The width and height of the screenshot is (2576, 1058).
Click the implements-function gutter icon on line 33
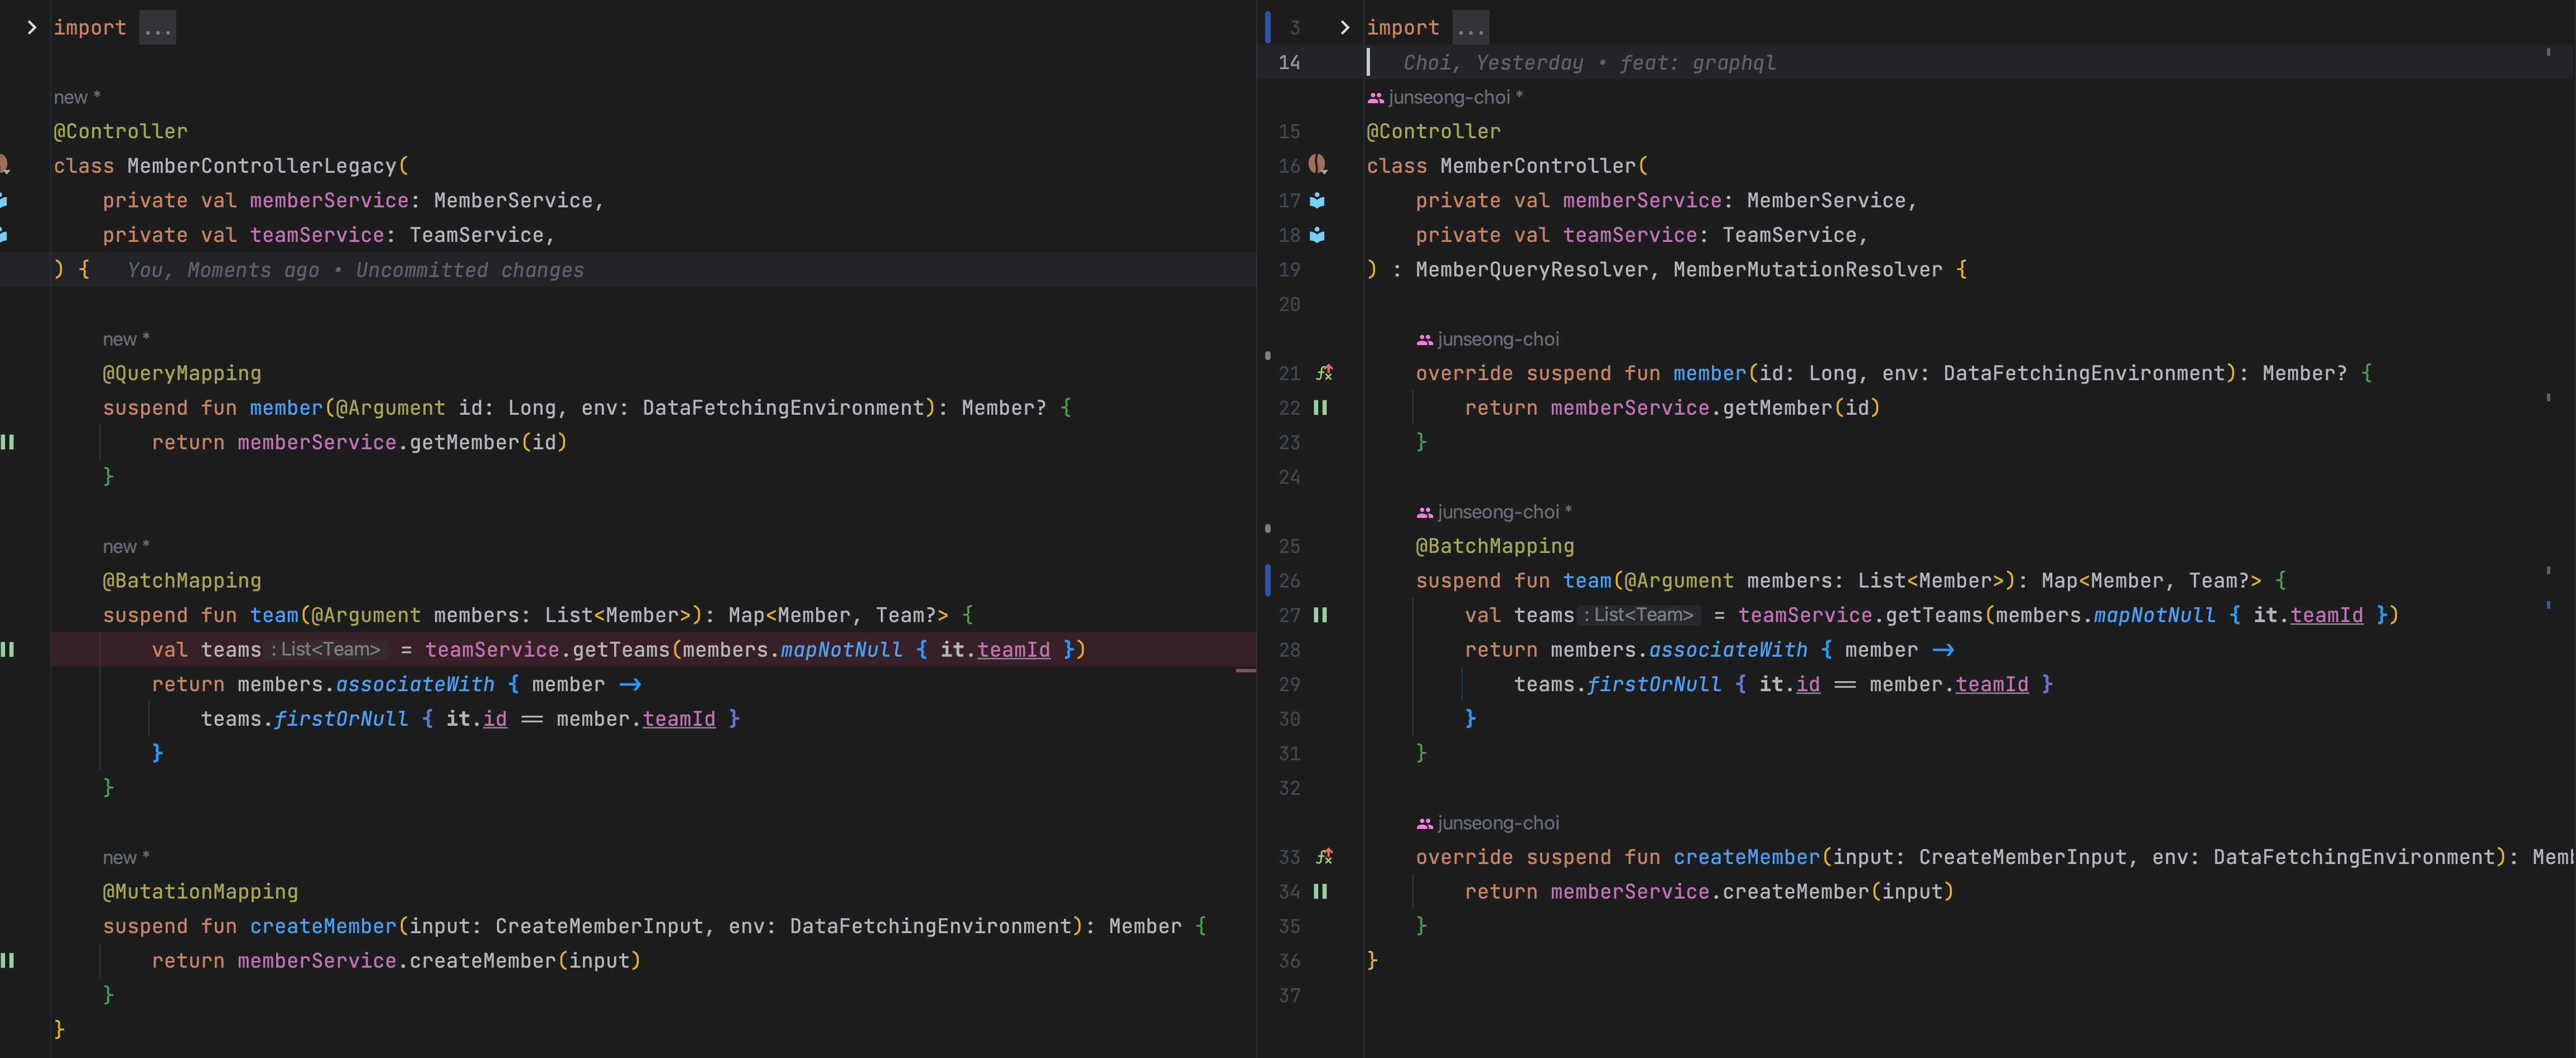point(1324,857)
